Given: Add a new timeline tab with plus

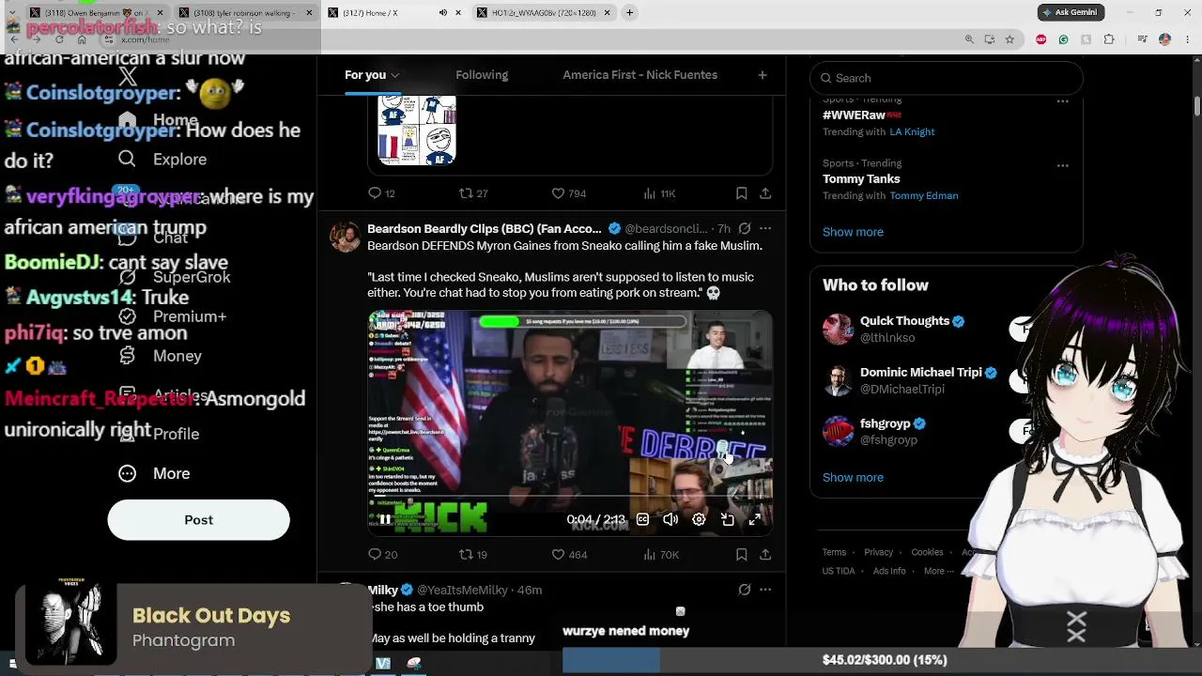Looking at the screenshot, I should point(763,75).
